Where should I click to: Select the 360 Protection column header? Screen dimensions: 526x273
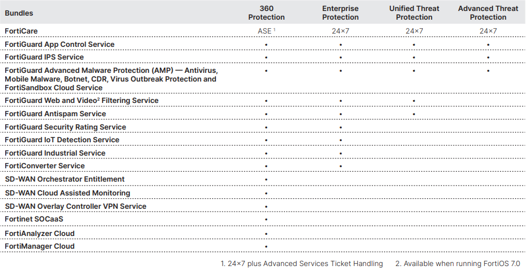pos(266,13)
